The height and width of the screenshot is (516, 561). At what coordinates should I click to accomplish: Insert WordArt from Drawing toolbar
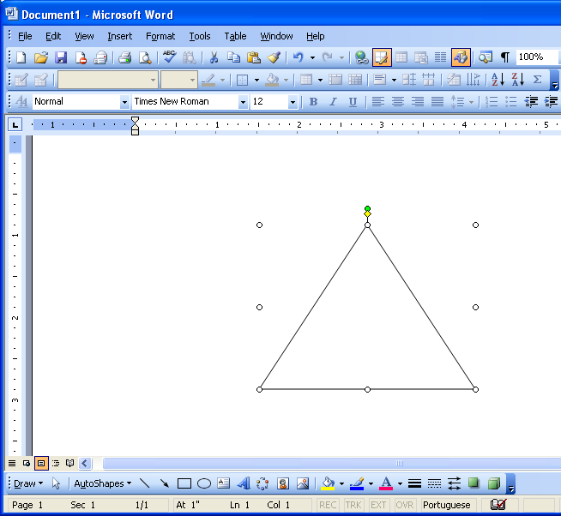click(244, 483)
